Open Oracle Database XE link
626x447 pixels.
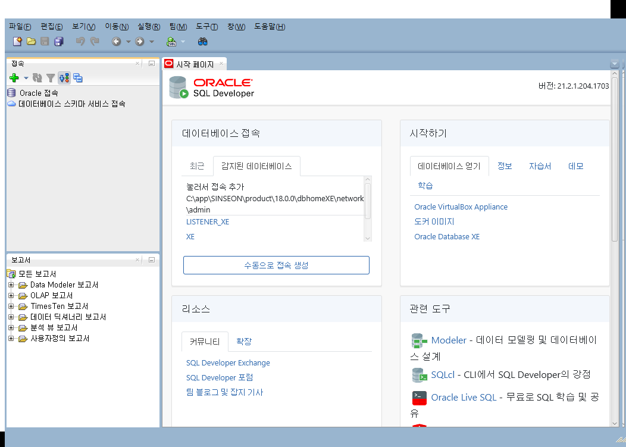pos(447,236)
